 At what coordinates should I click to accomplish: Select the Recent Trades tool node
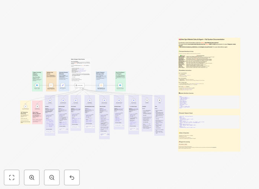134,100
